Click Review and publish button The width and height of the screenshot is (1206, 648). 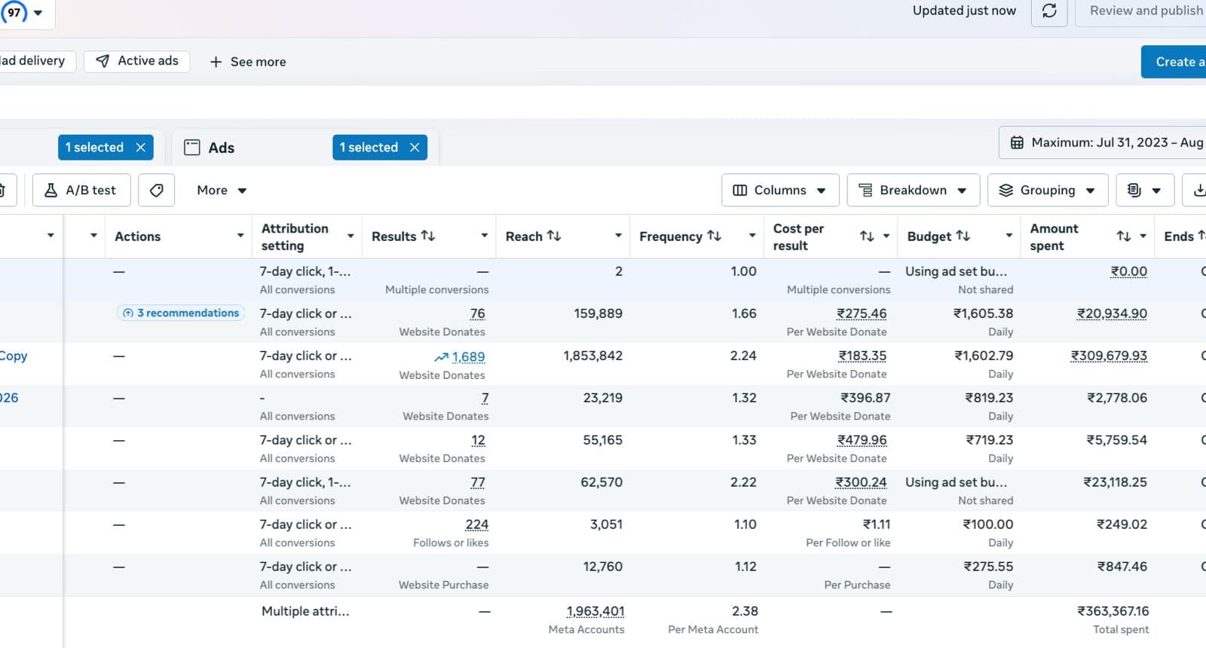coord(1140,11)
